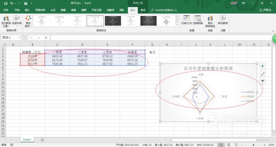Select row 10 header
Screen dimensions: 276x147
[x=3, y=83]
